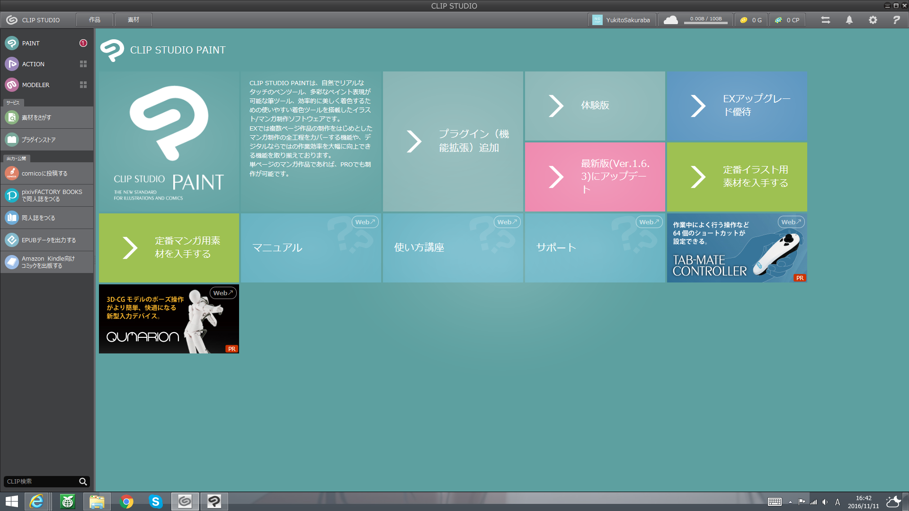Open Amazon Kindle publish option

(47, 262)
